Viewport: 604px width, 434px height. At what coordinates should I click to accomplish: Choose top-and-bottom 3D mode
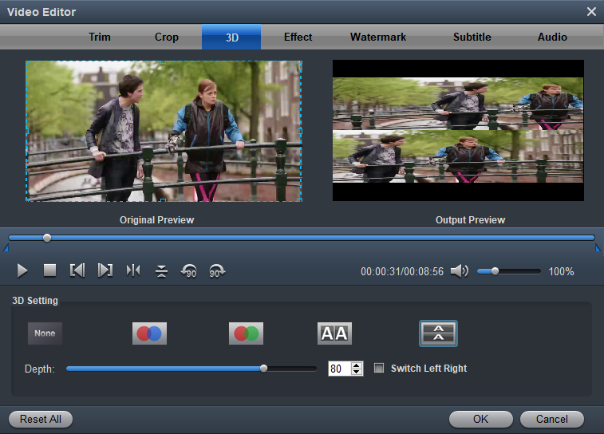pos(438,333)
